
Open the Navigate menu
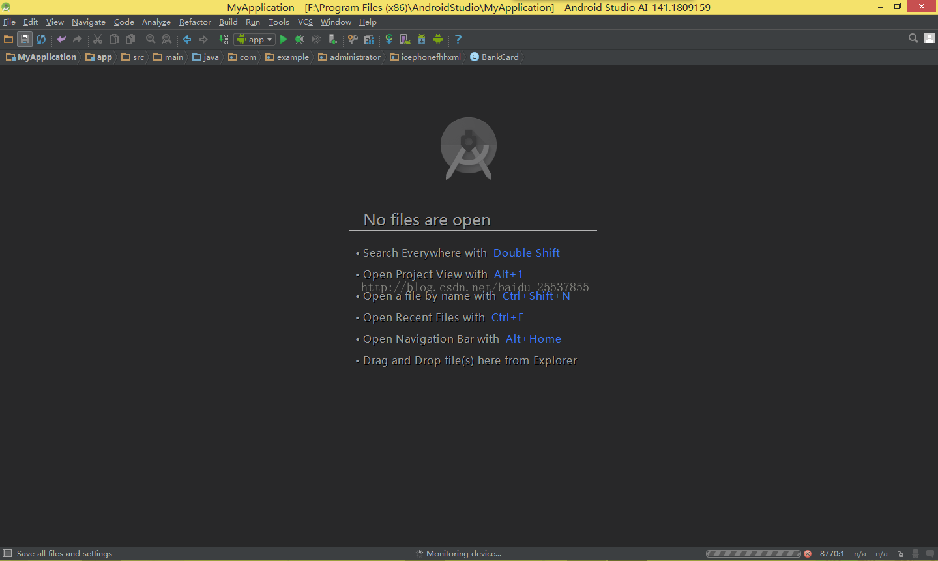click(x=89, y=22)
